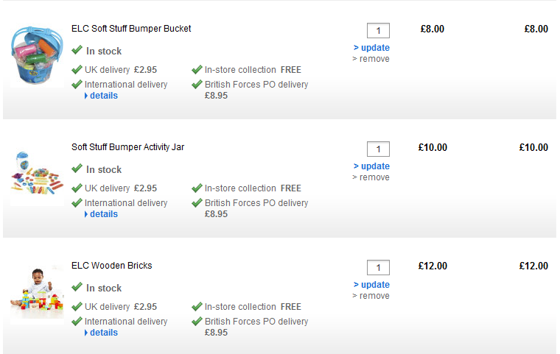
Task: Open the Soft Stuff Bumper Activity Jar image
Action: pos(36,174)
